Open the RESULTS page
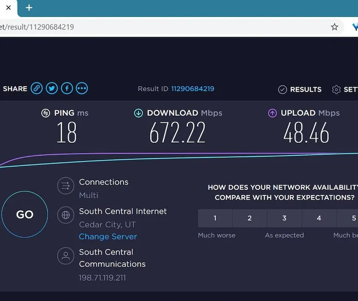This screenshot has width=358, height=301. point(306,90)
